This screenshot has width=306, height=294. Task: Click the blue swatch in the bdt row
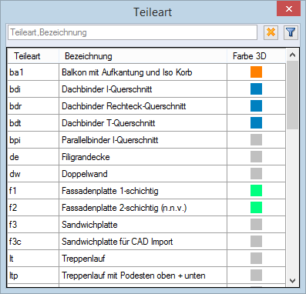pyautogui.click(x=256, y=123)
